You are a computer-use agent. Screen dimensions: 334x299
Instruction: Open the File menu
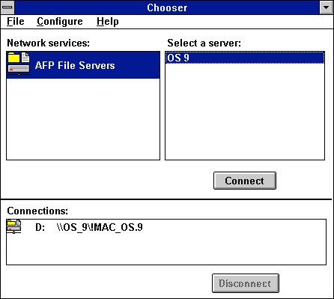point(16,22)
